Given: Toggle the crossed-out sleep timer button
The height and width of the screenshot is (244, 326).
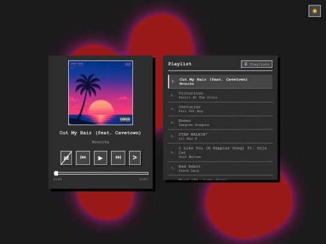Looking at the screenshot, I should 66,158.
